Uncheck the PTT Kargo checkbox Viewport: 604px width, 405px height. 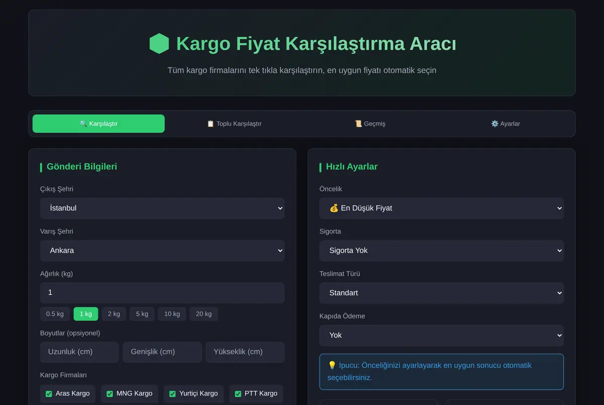click(238, 394)
